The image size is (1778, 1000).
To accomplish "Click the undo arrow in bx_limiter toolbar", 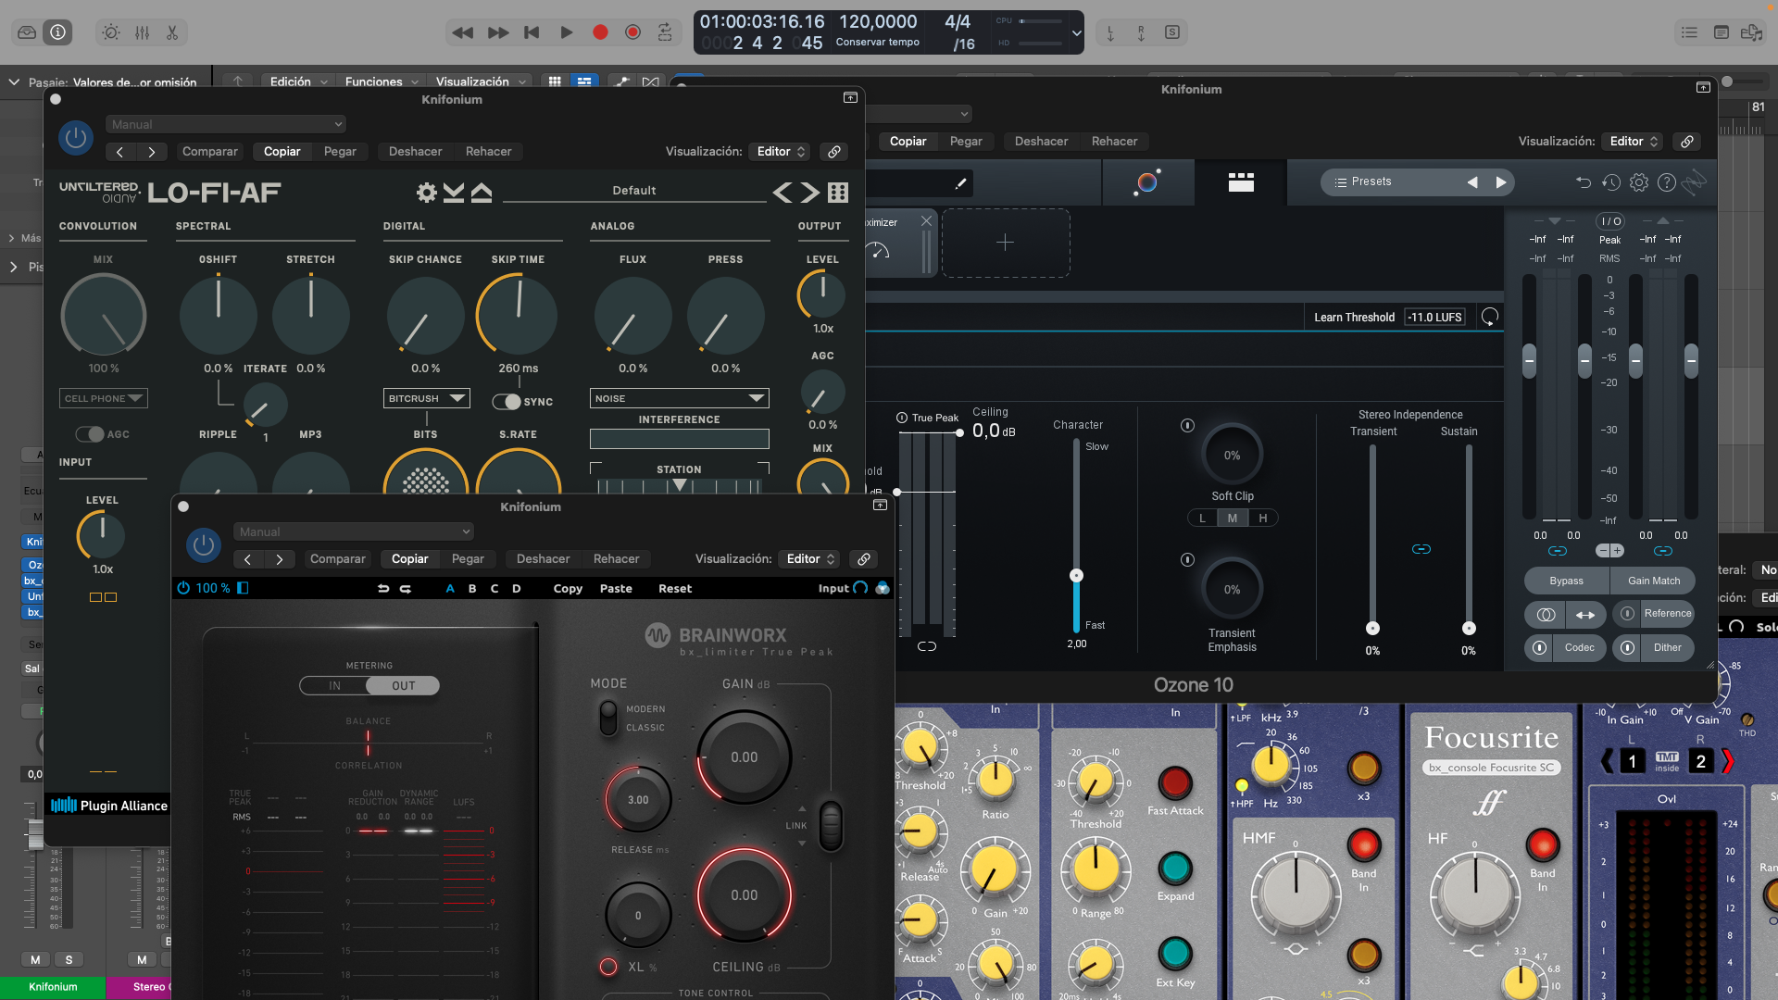I will tap(385, 588).
